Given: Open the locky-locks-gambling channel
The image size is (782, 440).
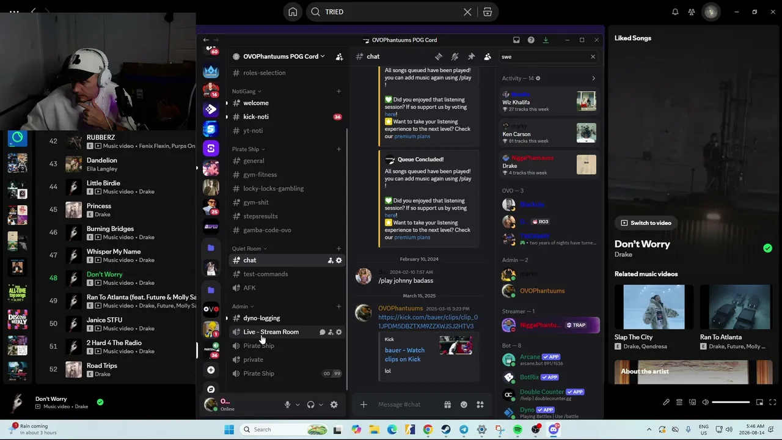Looking at the screenshot, I should click(x=287, y=189).
